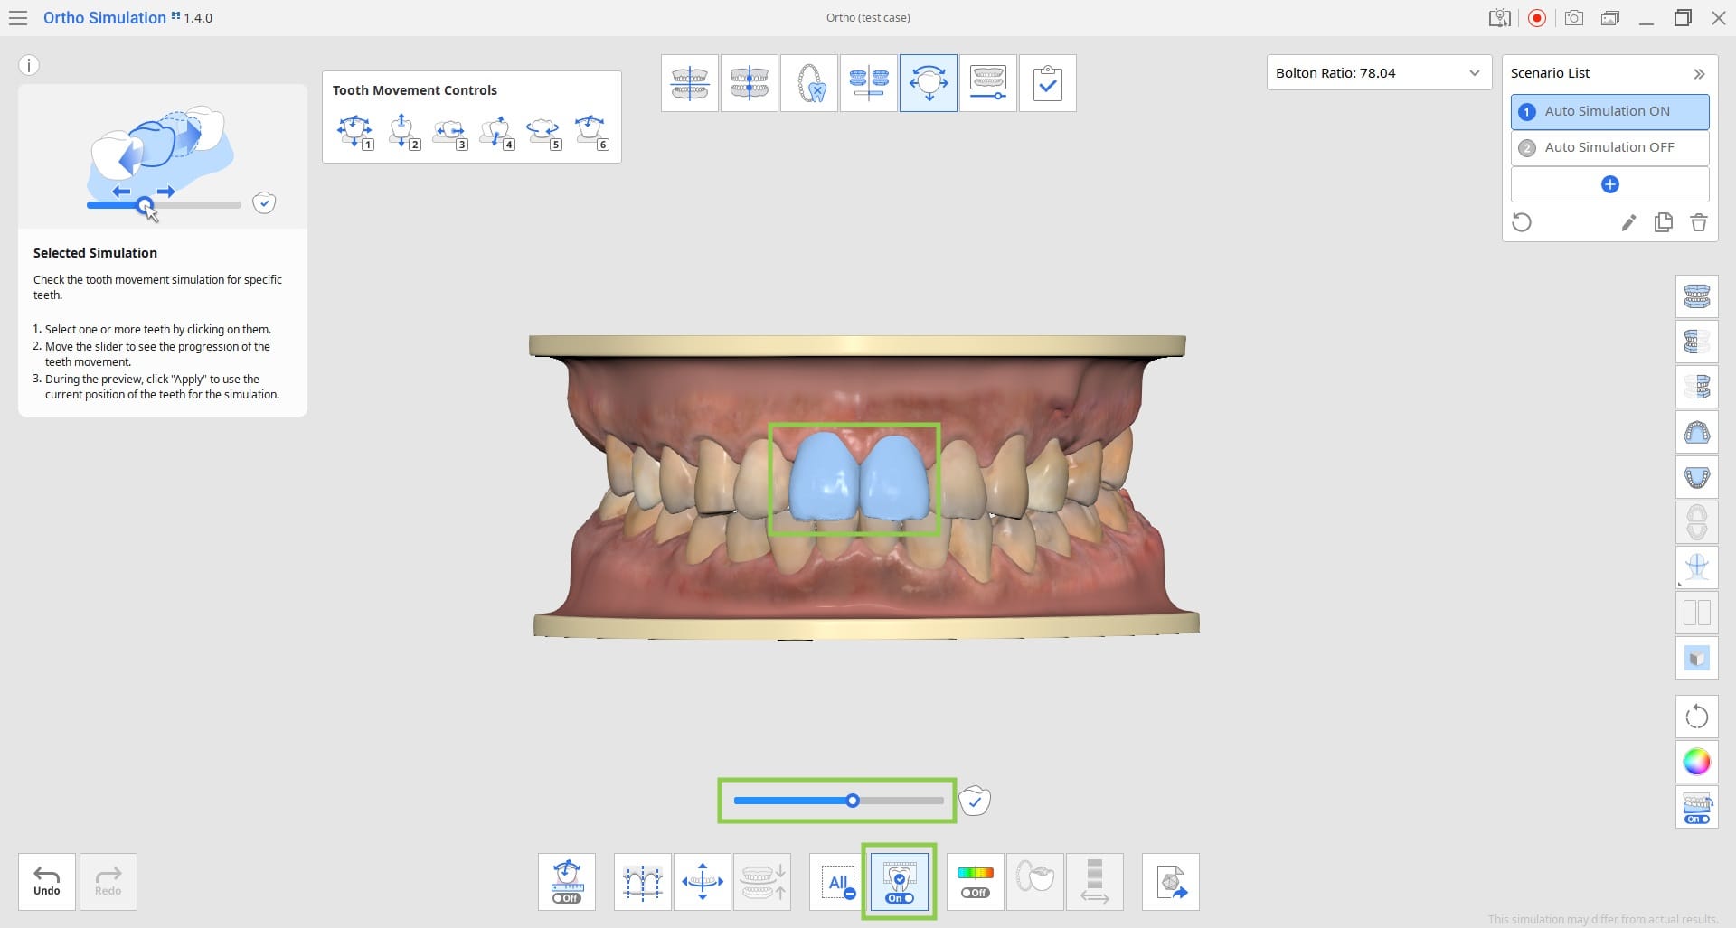Apply current teeth position next to slider
Screen dimensions: 1736x928
click(x=975, y=801)
